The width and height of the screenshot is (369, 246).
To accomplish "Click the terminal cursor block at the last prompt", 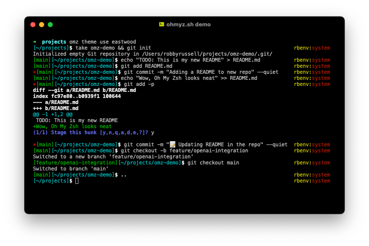I will click(77, 181).
